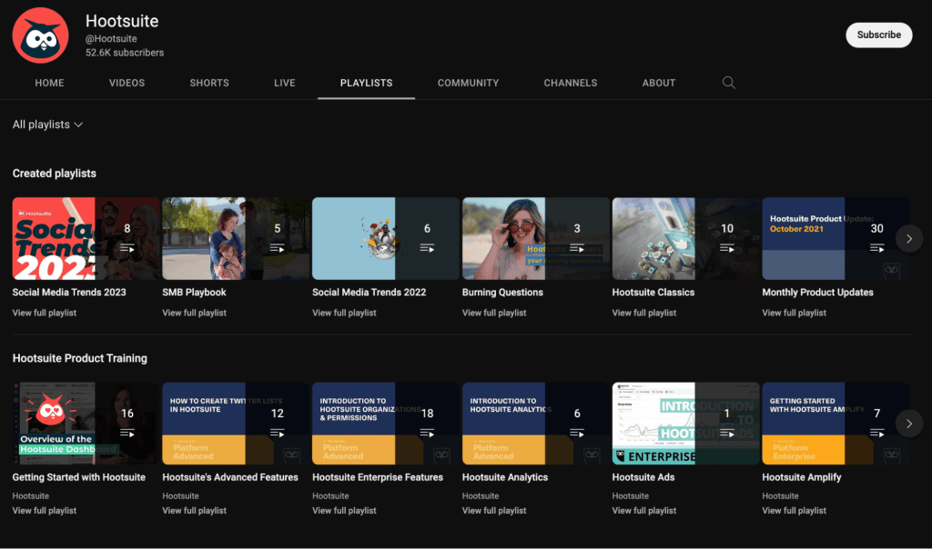This screenshot has height=549, width=932.
Task: Open Monthly Product Updates playlist thumbnail
Action: 836,238
